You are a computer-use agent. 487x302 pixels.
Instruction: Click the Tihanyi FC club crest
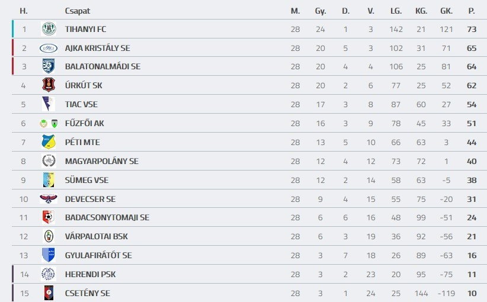(x=48, y=29)
